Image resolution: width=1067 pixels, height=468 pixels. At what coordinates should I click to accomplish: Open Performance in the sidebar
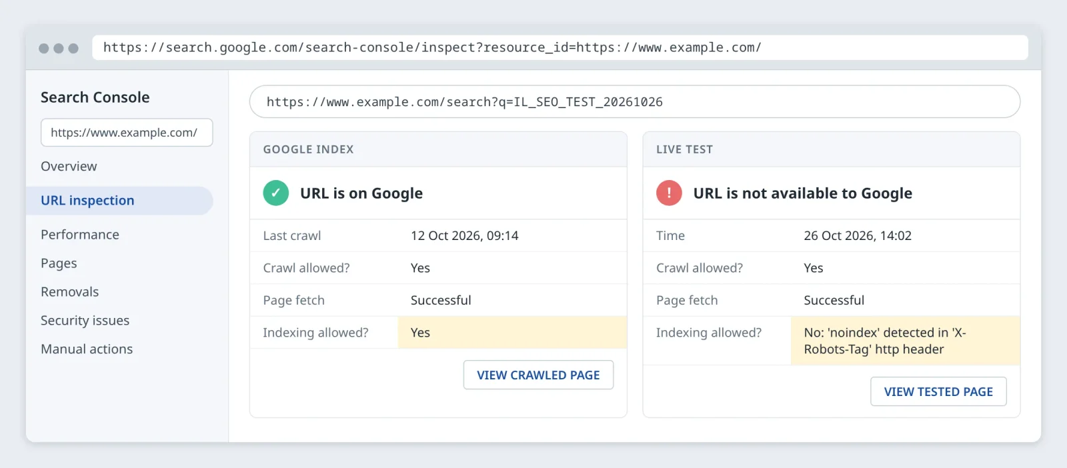click(80, 235)
